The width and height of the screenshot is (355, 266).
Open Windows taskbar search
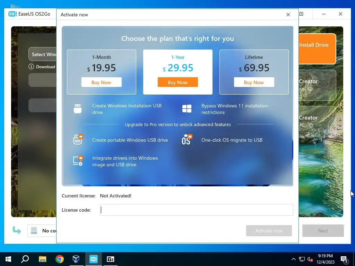[25, 259]
